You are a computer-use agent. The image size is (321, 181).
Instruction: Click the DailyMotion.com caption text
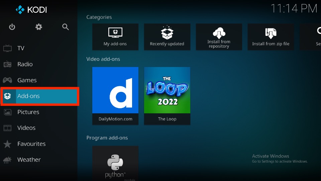115,119
